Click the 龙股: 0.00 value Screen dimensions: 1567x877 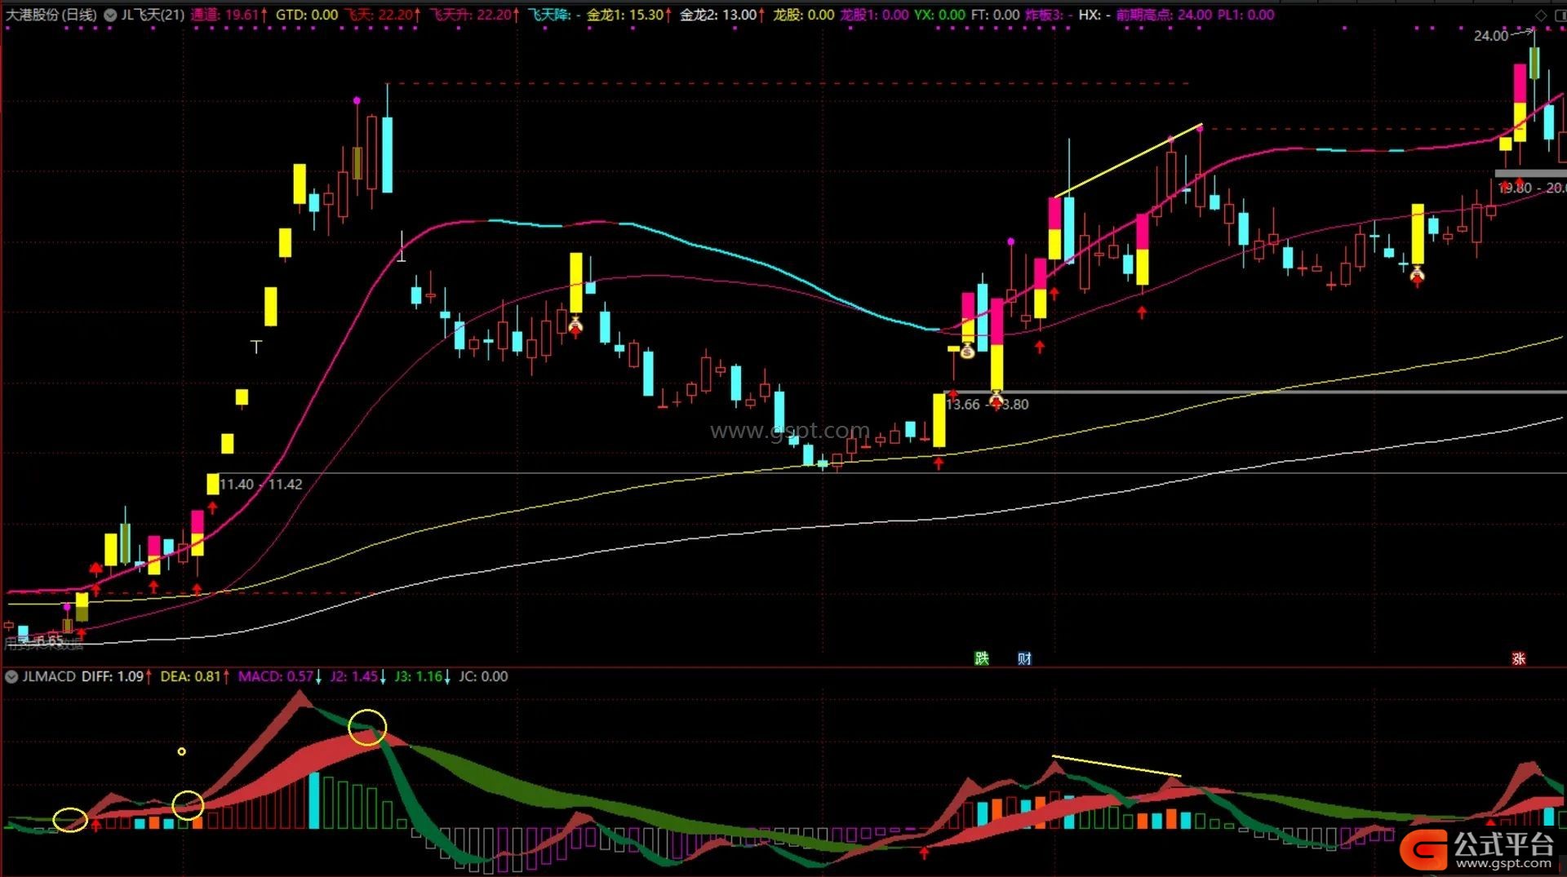804,15
